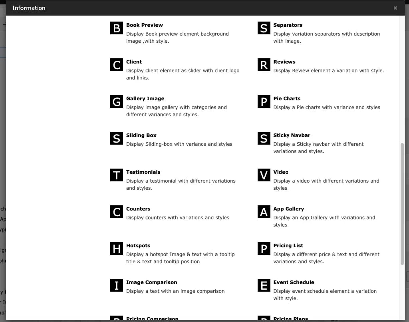Click the Testimonials T icon
This screenshot has height=322, width=409.
(117, 175)
